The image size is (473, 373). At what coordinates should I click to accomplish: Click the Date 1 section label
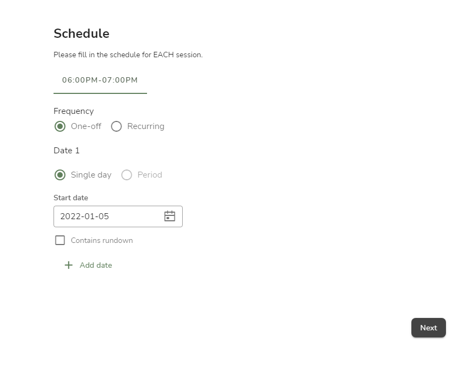(x=66, y=151)
